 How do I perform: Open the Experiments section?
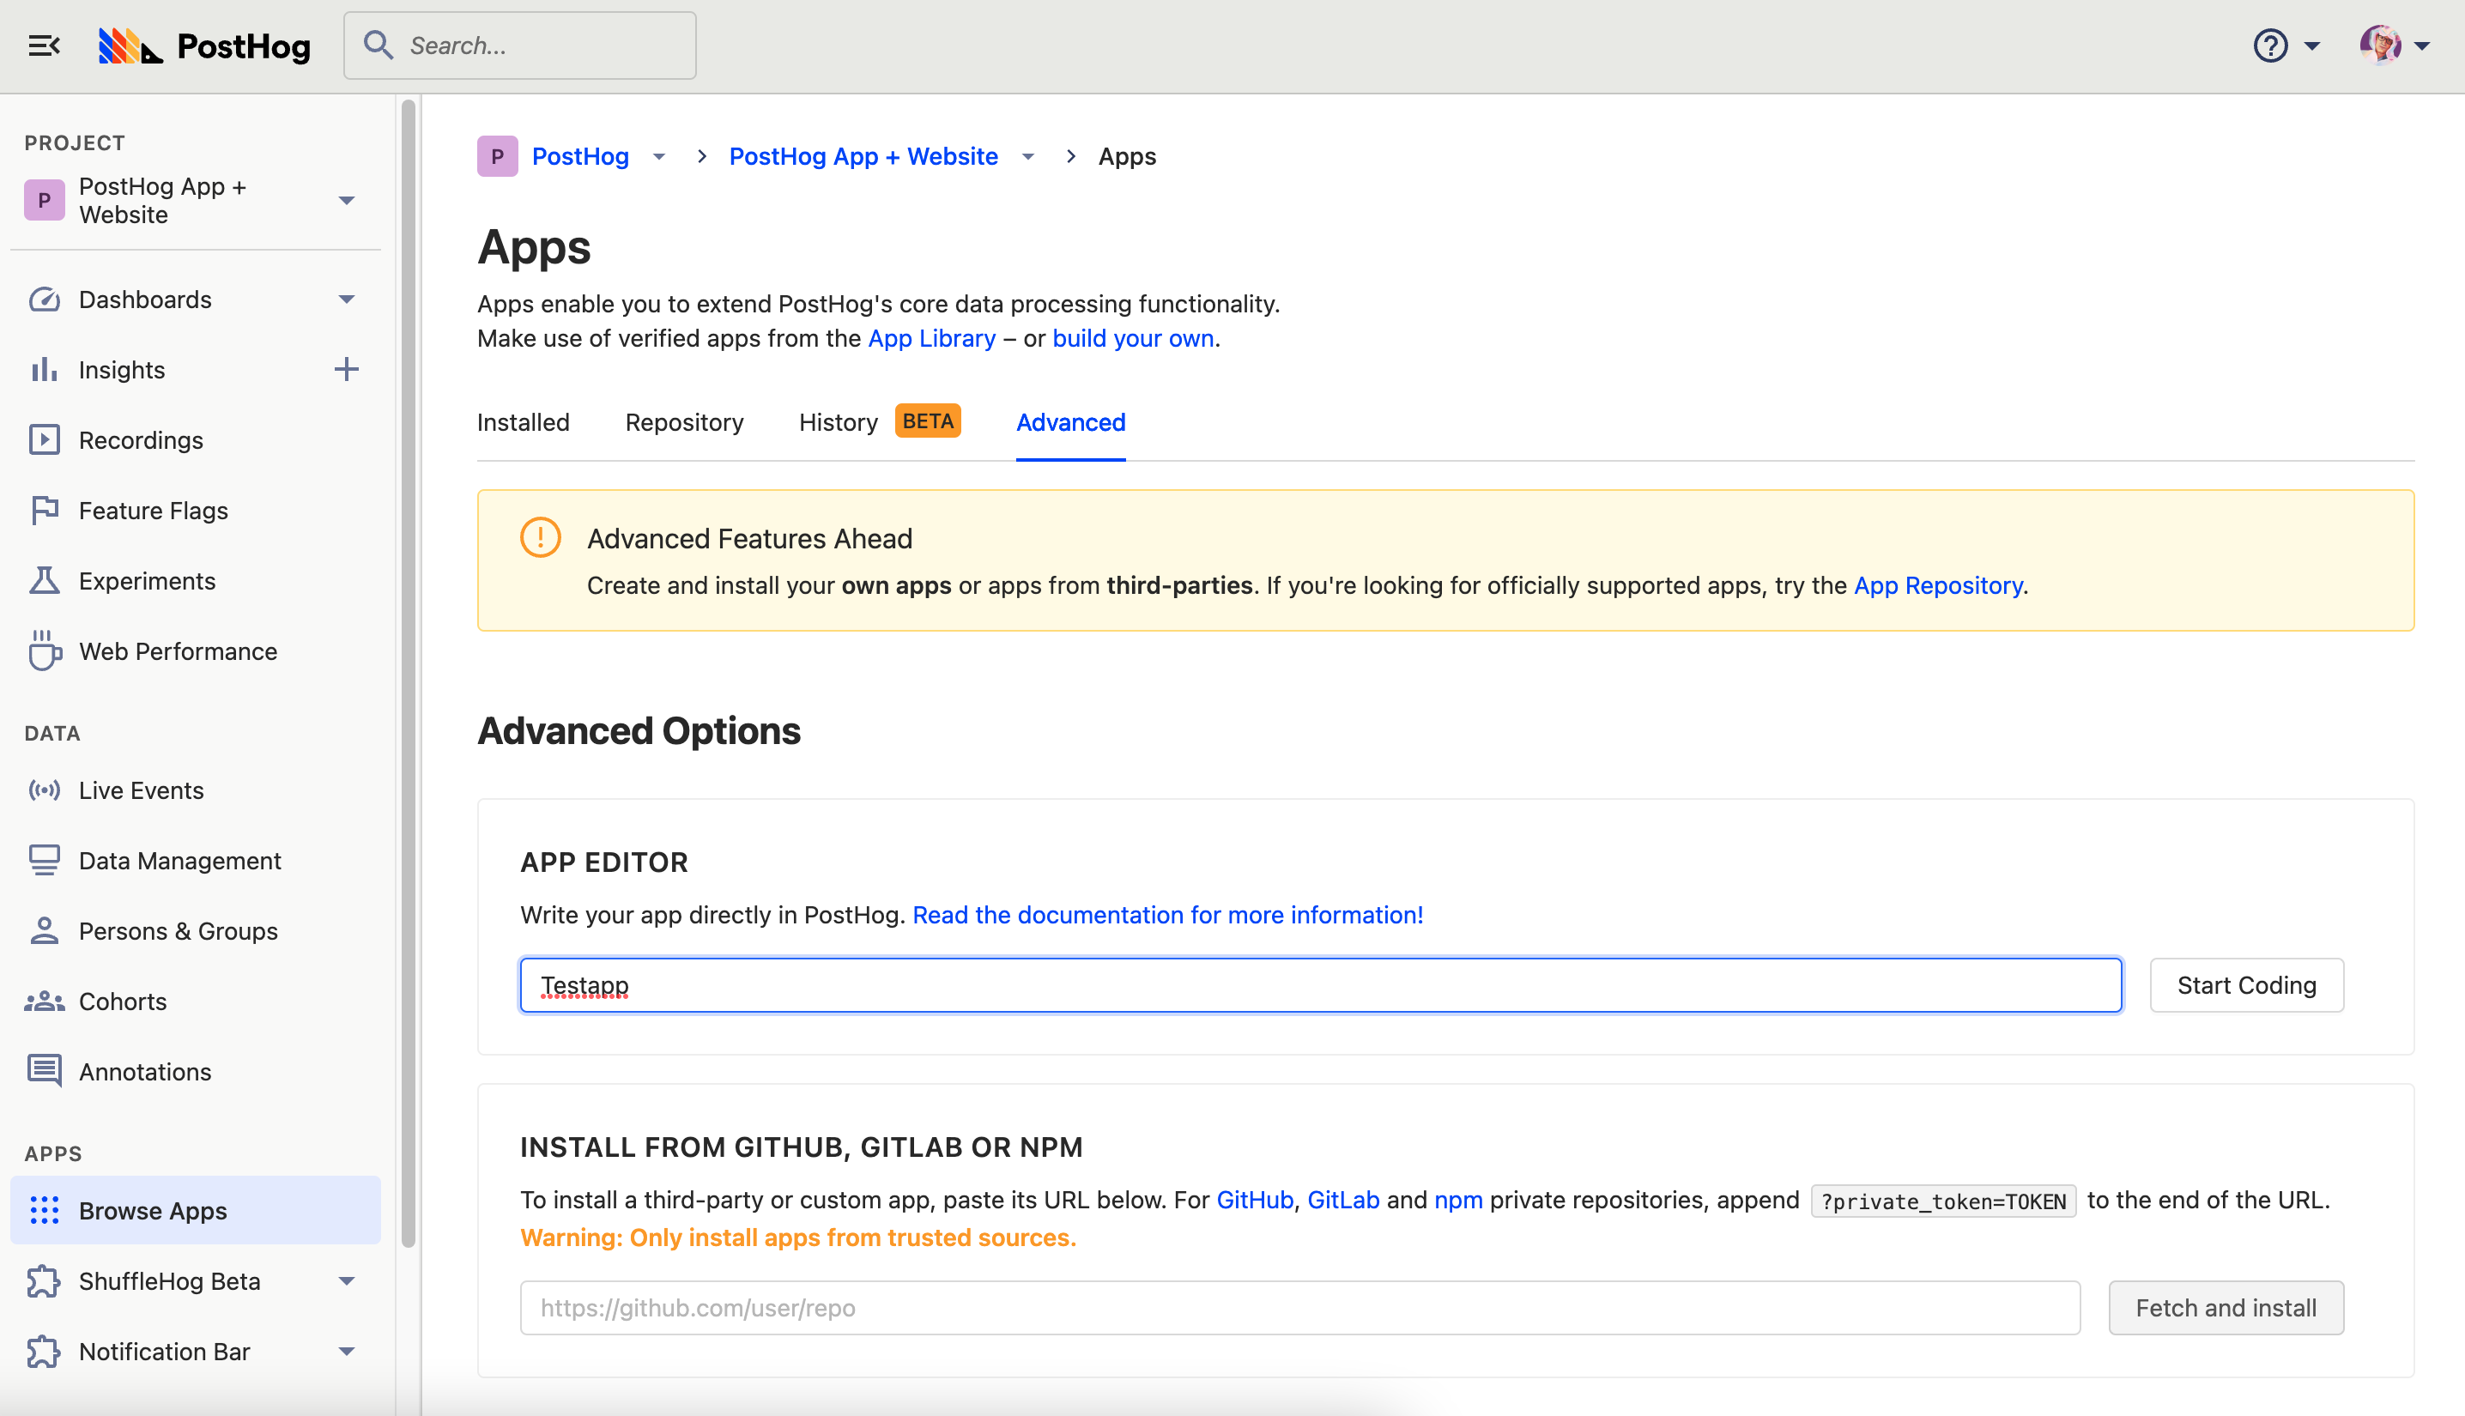[x=148, y=581]
